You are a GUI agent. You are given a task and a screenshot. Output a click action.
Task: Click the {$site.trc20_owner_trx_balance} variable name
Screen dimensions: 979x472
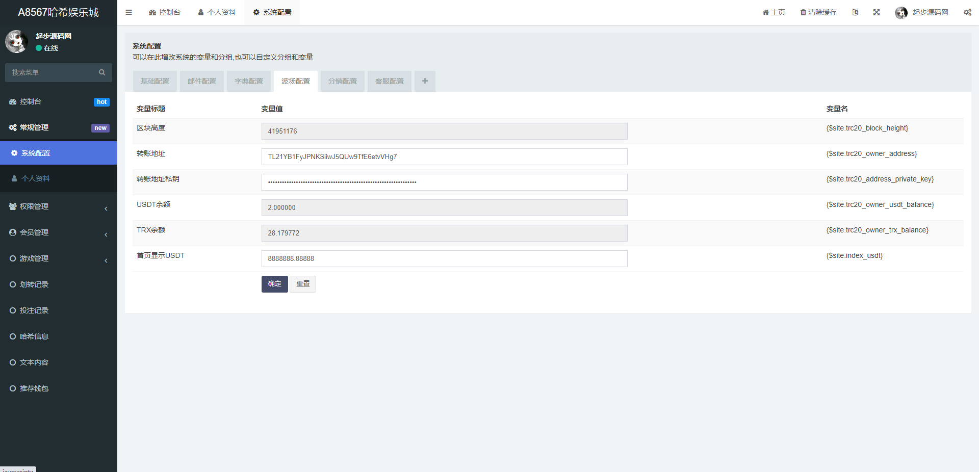tap(877, 230)
